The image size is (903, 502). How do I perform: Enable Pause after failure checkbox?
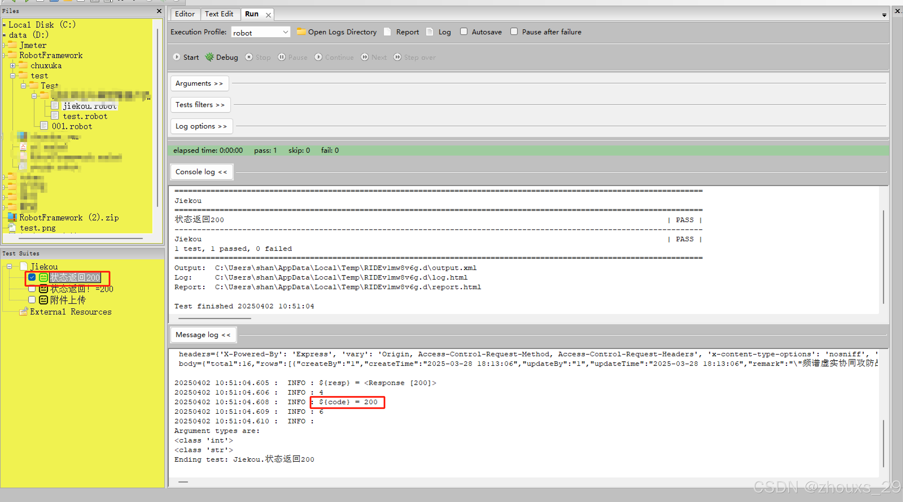(x=514, y=32)
